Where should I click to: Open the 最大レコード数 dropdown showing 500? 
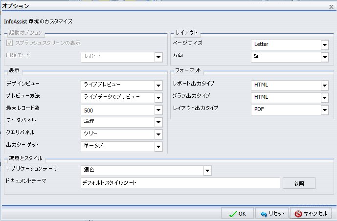[121, 110]
